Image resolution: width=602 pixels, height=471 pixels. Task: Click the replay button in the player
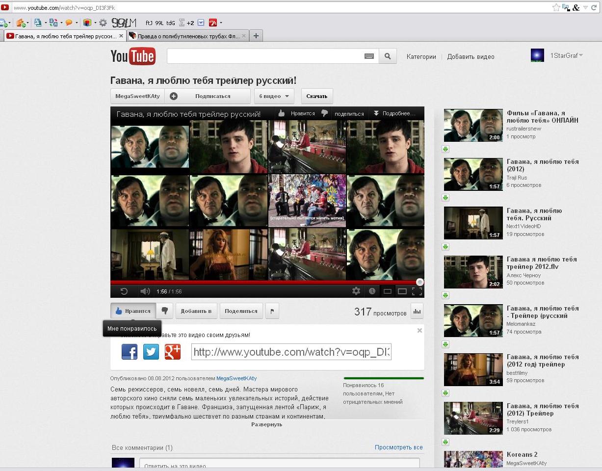pyautogui.click(x=124, y=291)
